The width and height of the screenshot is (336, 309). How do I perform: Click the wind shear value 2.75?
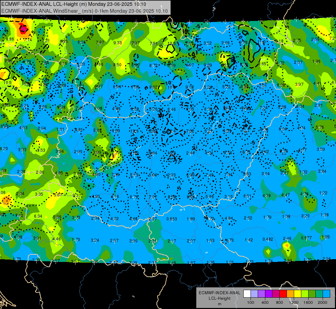[297, 40]
